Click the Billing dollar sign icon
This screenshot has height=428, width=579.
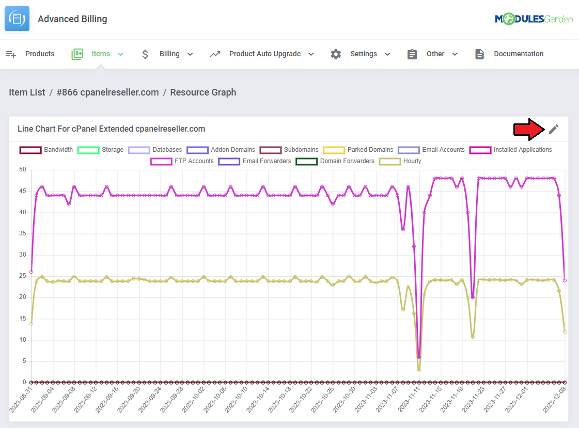pyautogui.click(x=145, y=54)
